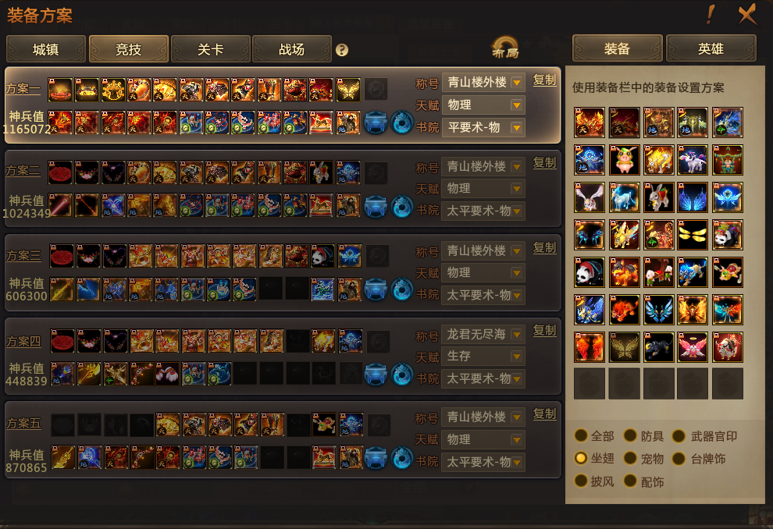The height and width of the screenshot is (529, 773).
Task: Switch to the 战场 tab
Action: [291, 49]
